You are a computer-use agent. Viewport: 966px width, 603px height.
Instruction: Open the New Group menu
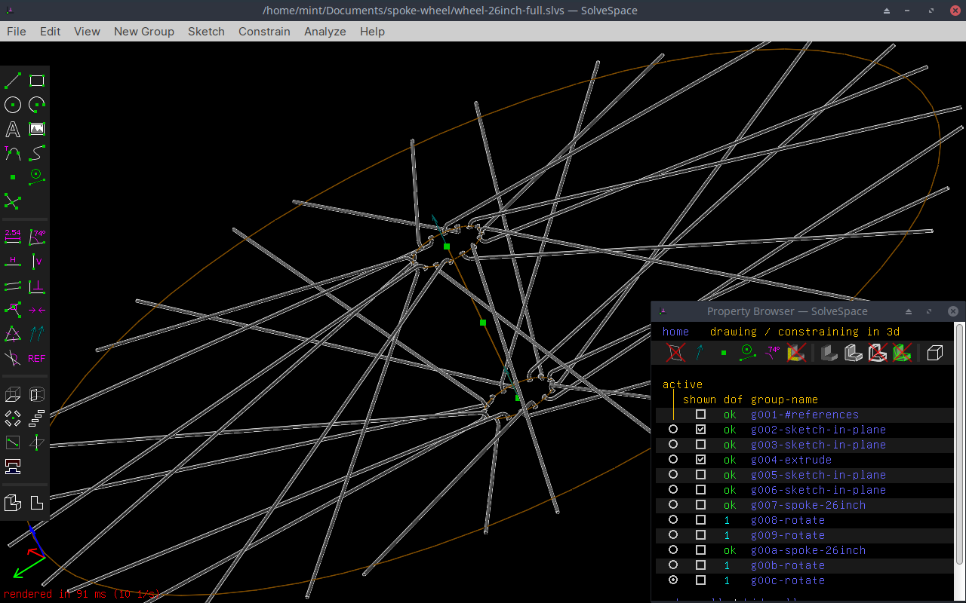pos(144,31)
